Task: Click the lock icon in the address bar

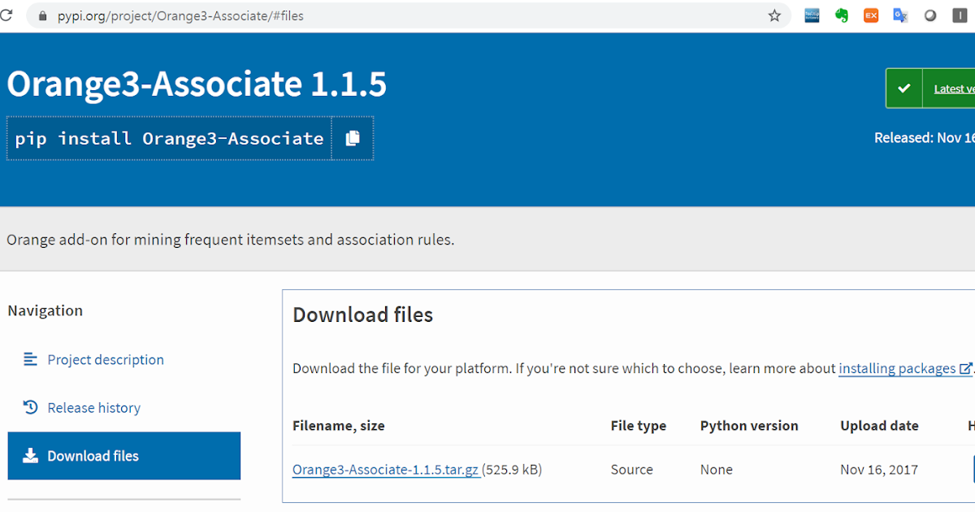Action: [43, 15]
